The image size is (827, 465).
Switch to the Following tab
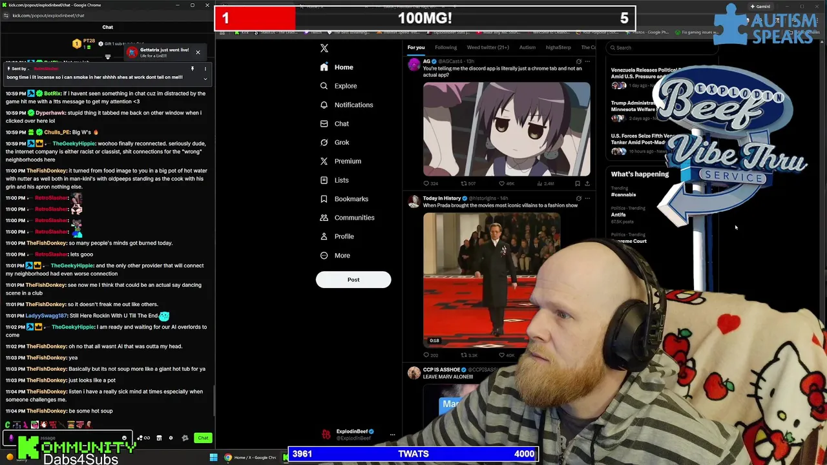(446, 47)
